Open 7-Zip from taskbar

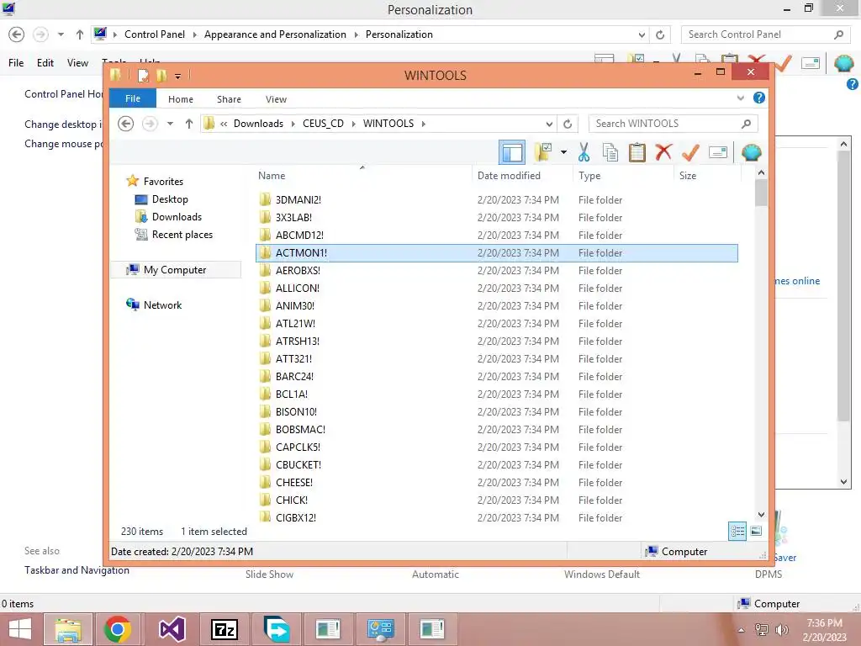tap(224, 629)
